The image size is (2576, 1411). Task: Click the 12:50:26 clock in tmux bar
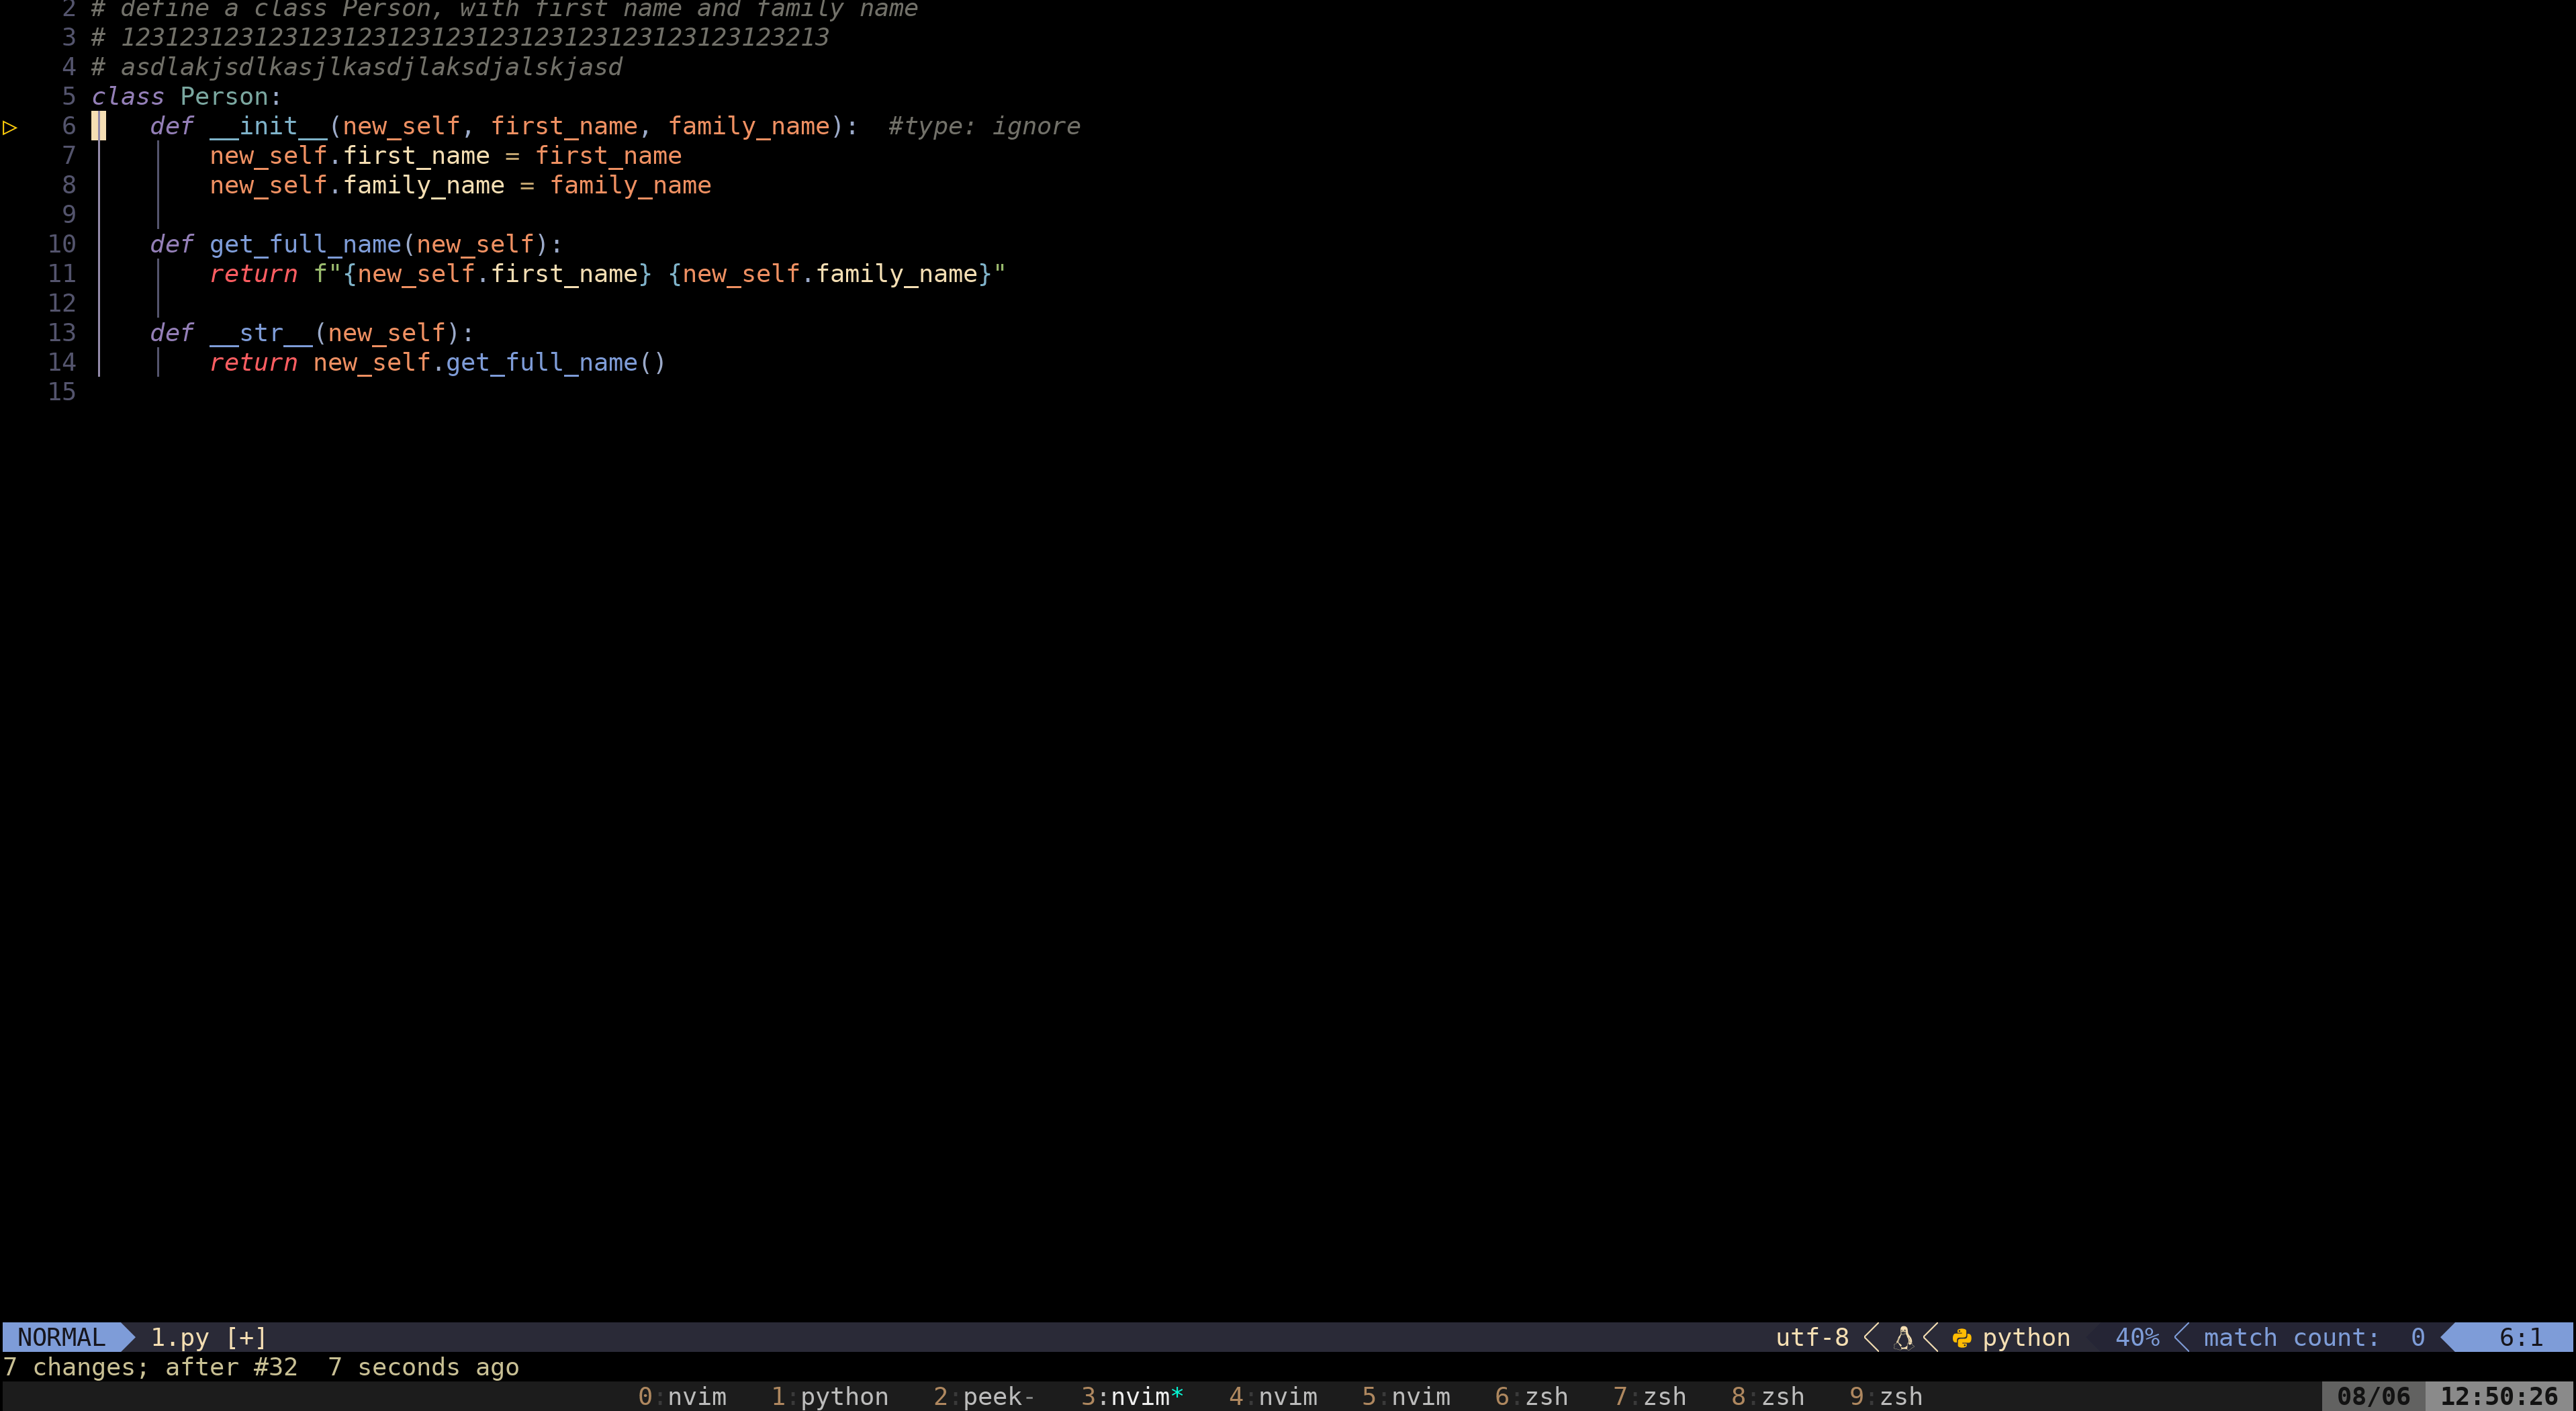[2498, 1396]
